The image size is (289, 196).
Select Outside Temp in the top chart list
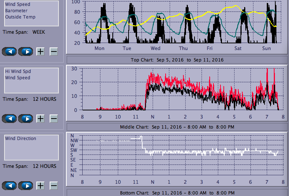click(20, 17)
